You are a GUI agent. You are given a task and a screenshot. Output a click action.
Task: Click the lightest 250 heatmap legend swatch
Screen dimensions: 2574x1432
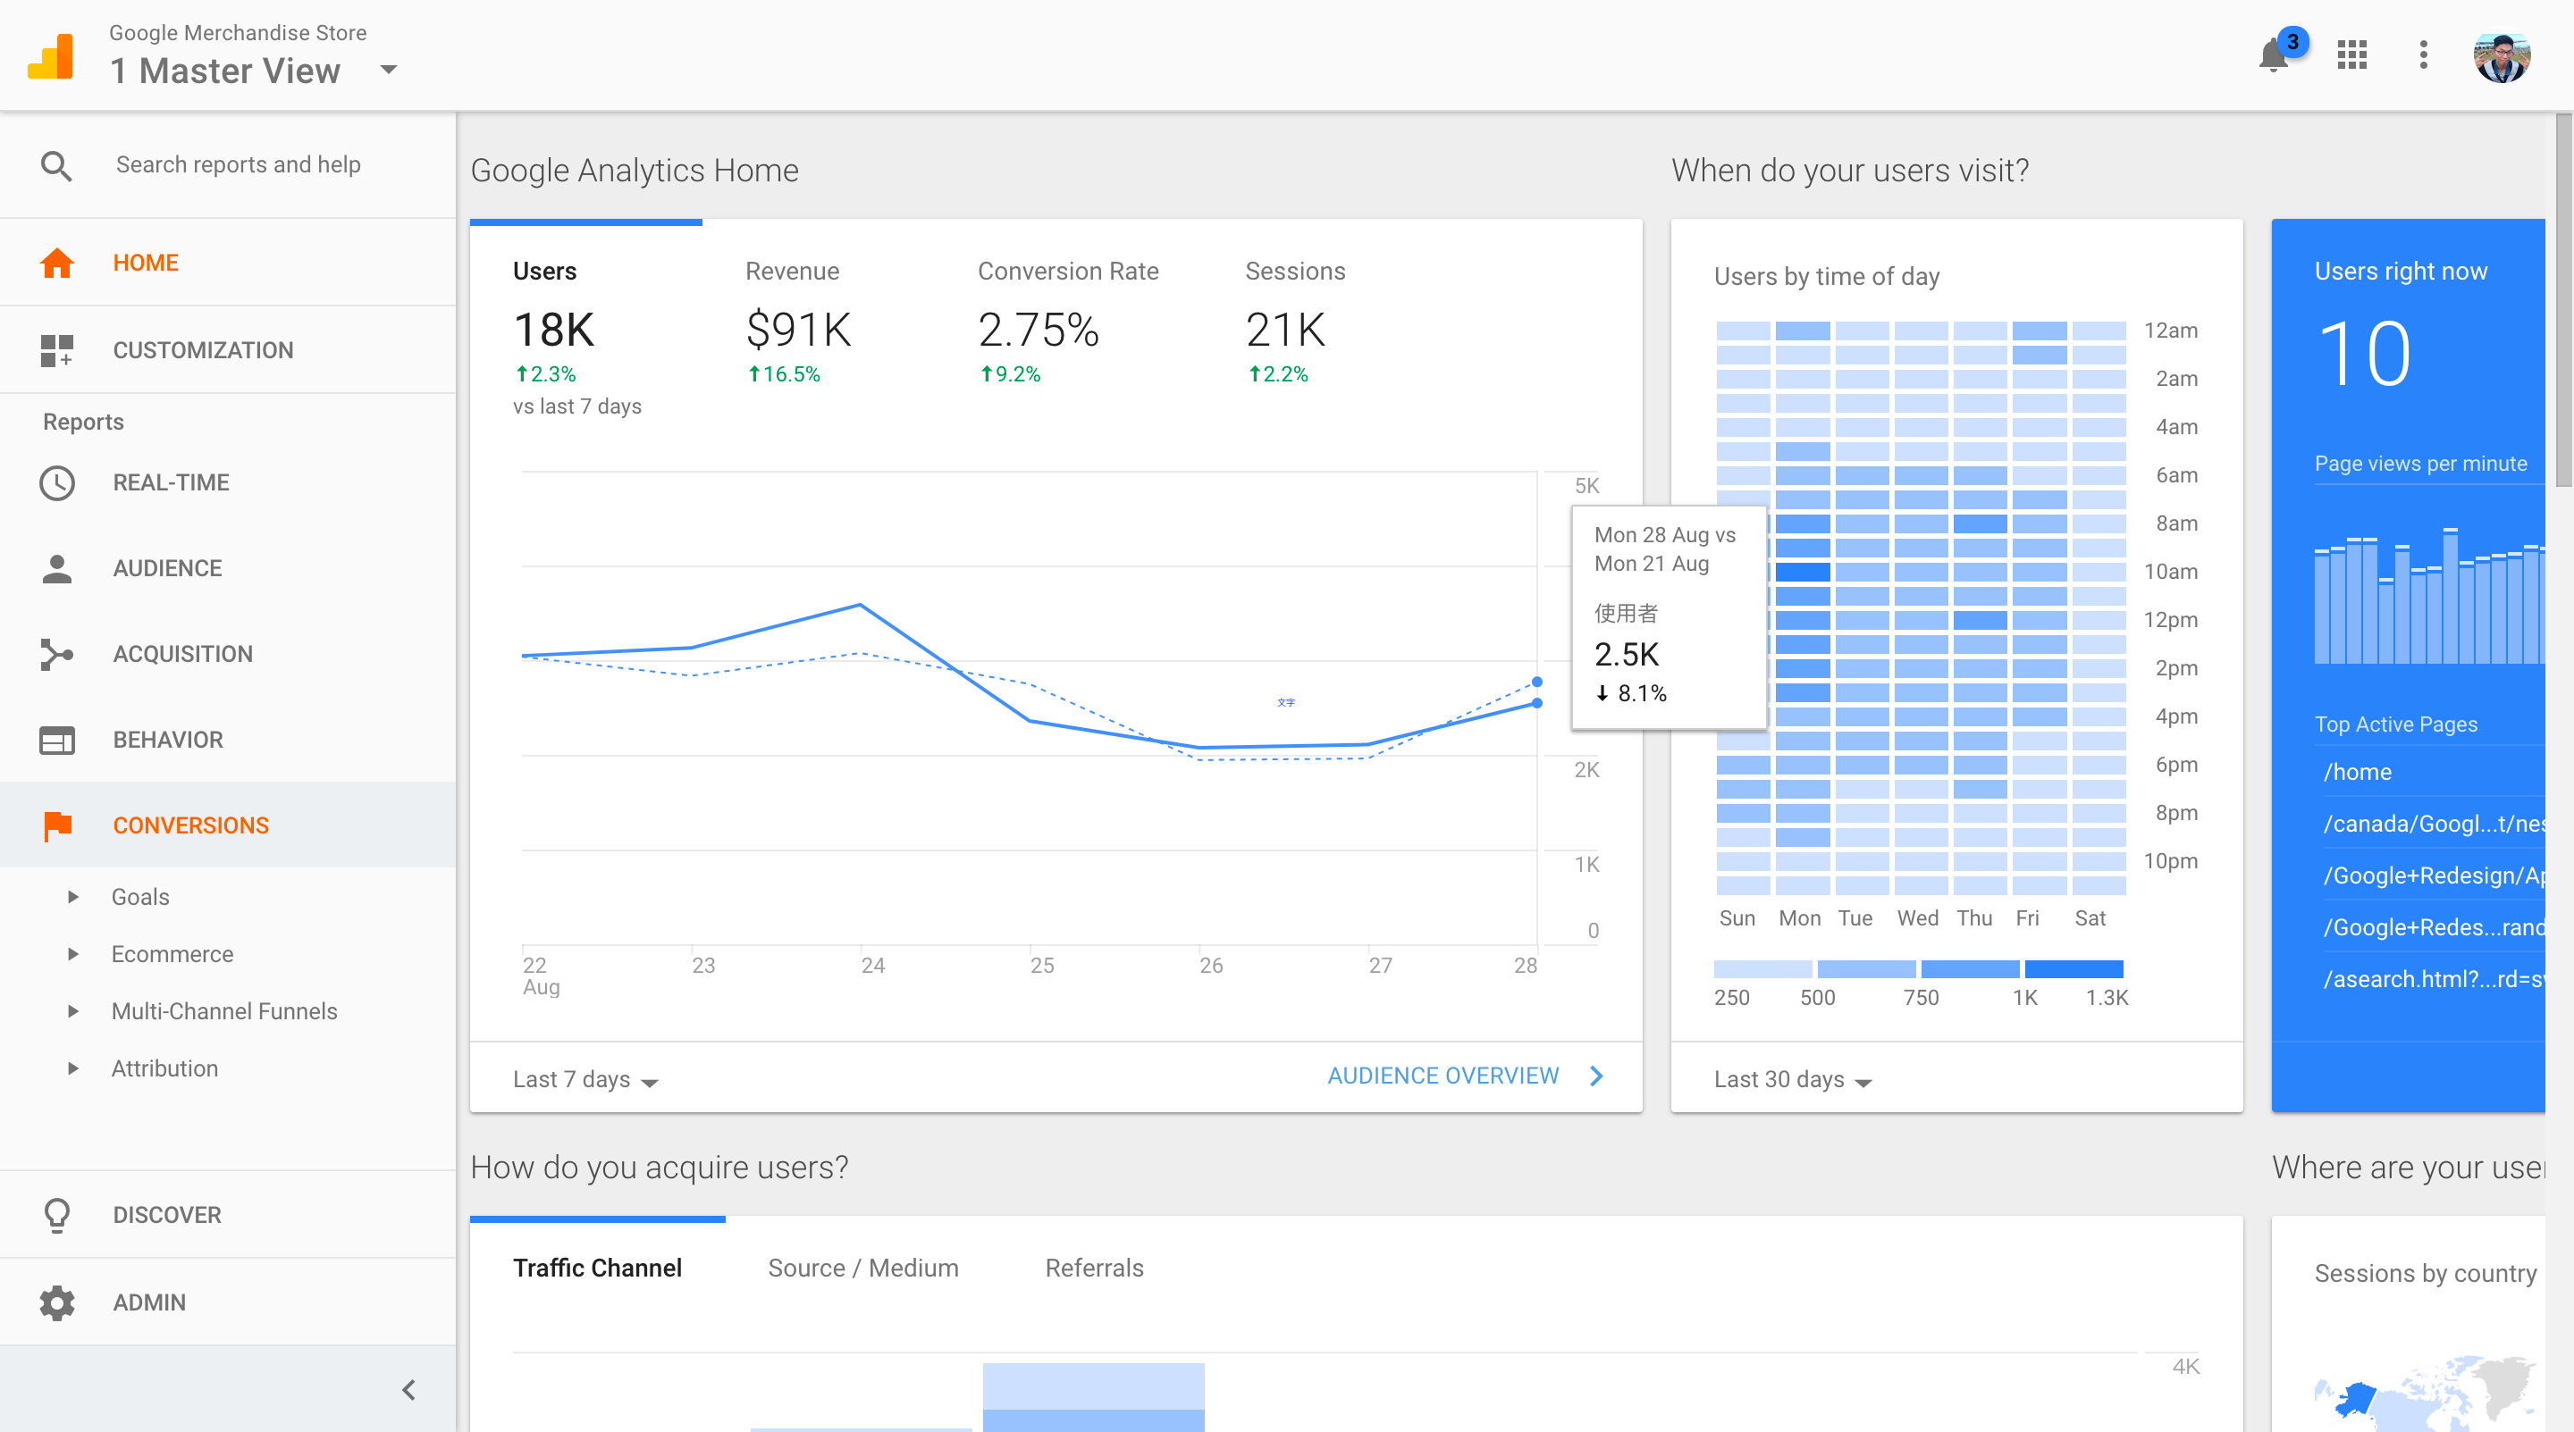pyautogui.click(x=1762, y=968)
